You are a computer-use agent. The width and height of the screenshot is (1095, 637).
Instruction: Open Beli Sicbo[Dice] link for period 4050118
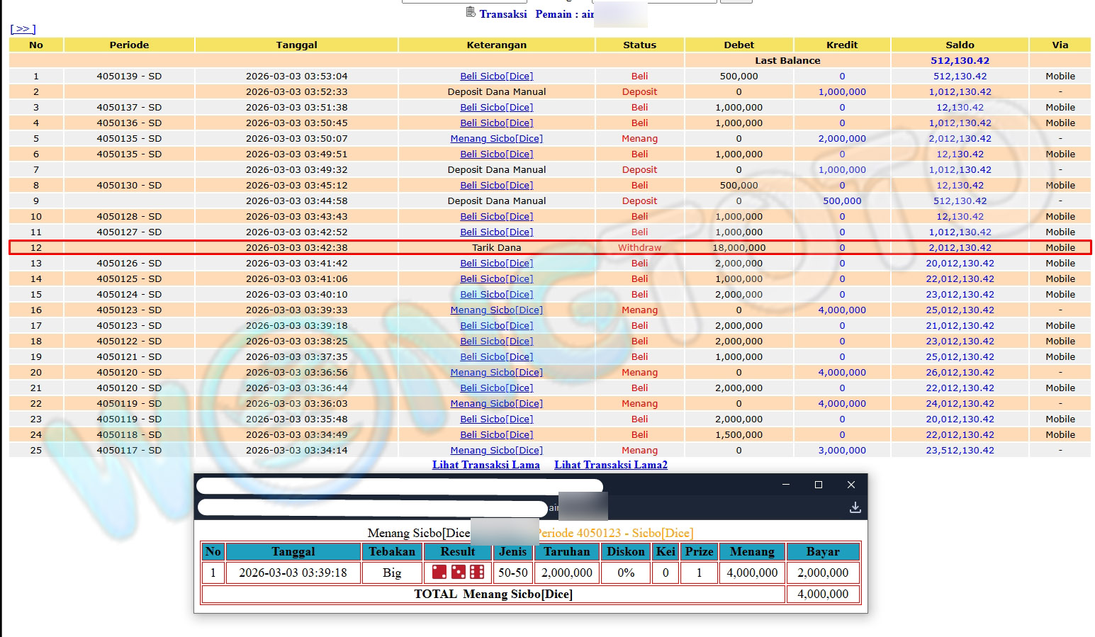click(x=496, y=435)
